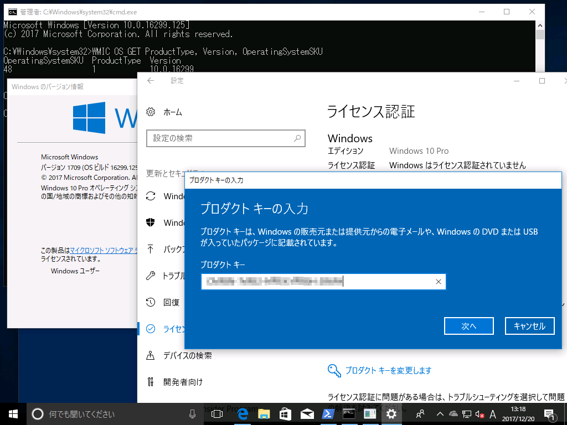Image resolution: width=567 pixels, height=425 pixels.
Task: Open the Action Center notification icon
Action: point(550,413)
